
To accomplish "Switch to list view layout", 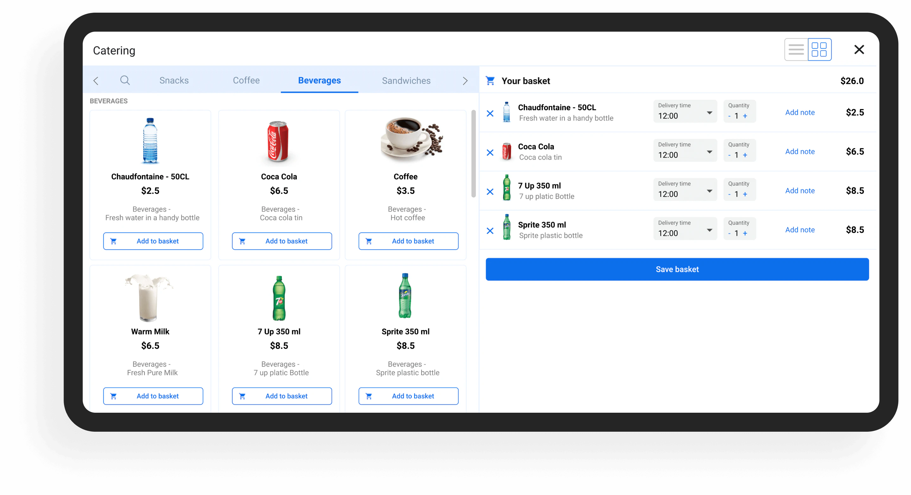I will coord(796,49).
